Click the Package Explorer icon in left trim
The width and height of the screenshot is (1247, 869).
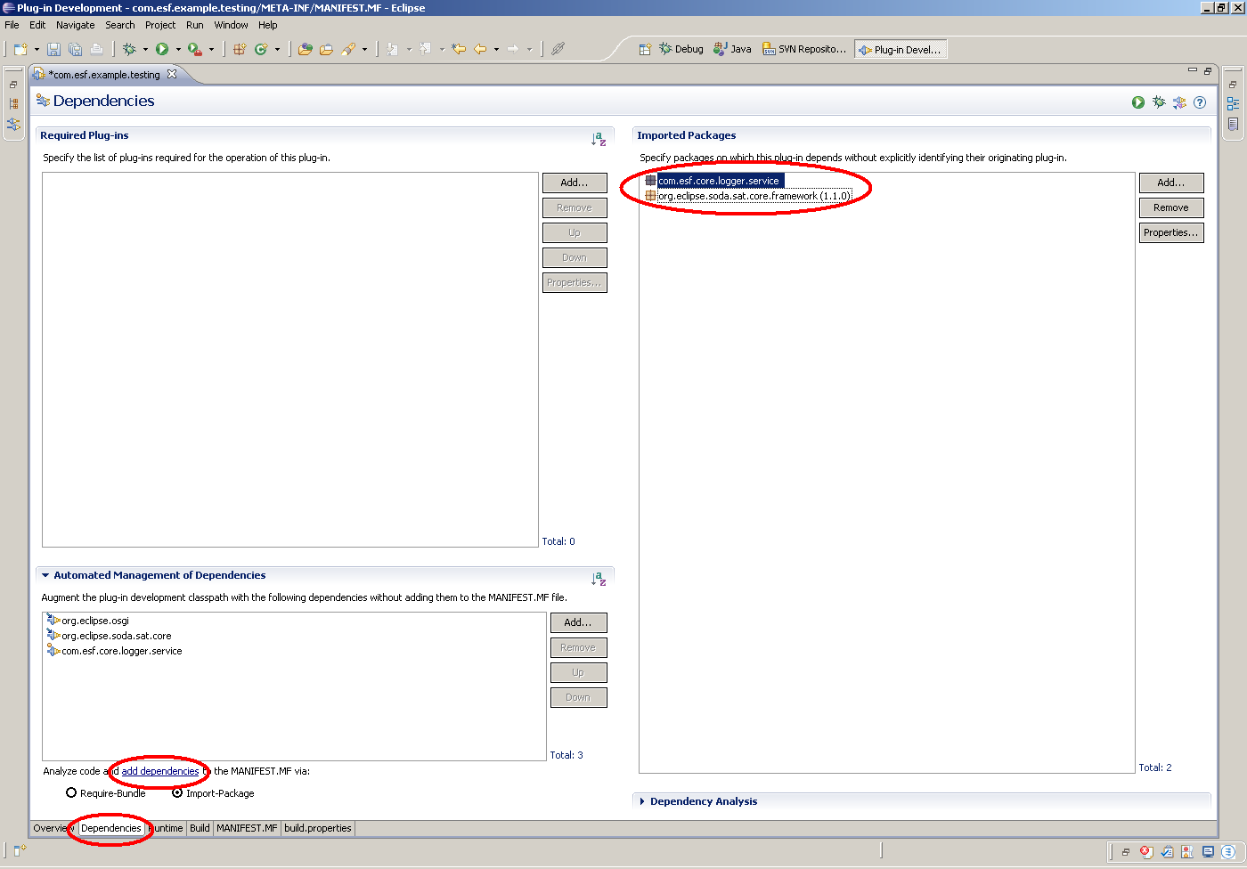coord(13,104)
